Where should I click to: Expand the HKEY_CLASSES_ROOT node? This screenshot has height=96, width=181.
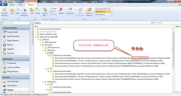pyautogui.click(x=36, y=32)
